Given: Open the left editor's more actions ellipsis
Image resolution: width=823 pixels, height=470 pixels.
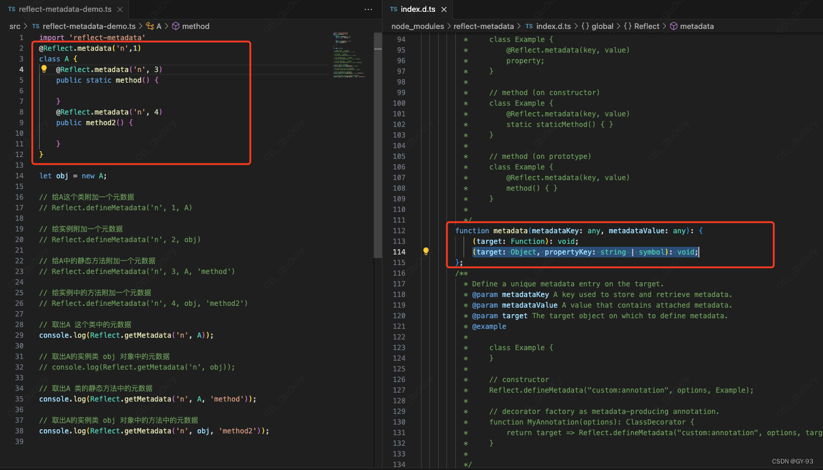Looking at the screenshot, I should coord(368,9).
